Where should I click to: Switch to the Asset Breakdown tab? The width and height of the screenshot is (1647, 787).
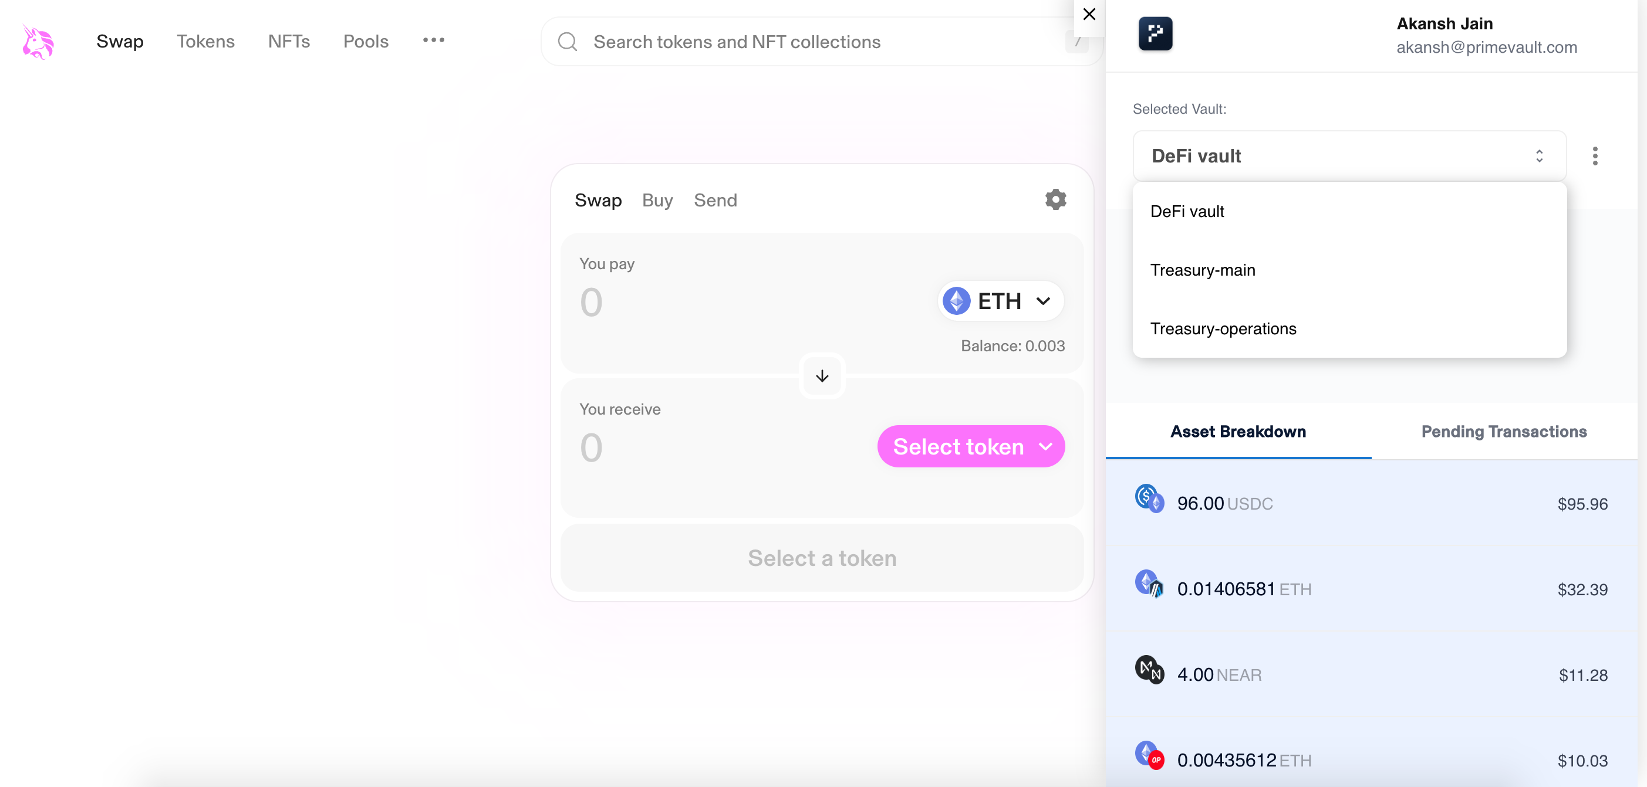pos(1238,432)
